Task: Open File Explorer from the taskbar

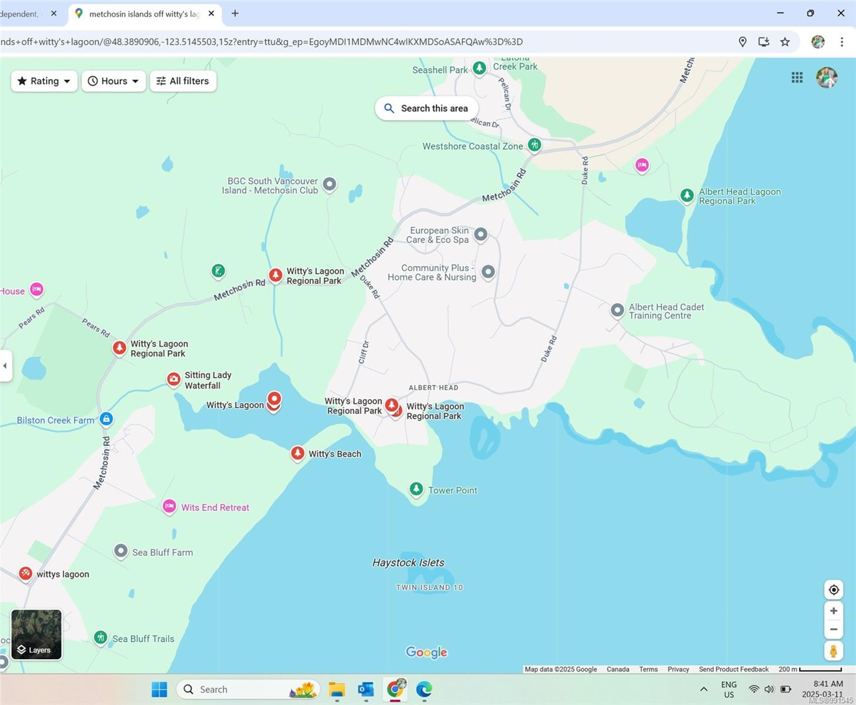Action: [x=337, y=689]
